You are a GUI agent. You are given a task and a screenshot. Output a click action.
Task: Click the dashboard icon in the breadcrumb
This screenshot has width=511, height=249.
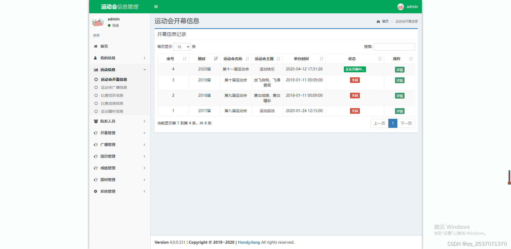point(378,22)
